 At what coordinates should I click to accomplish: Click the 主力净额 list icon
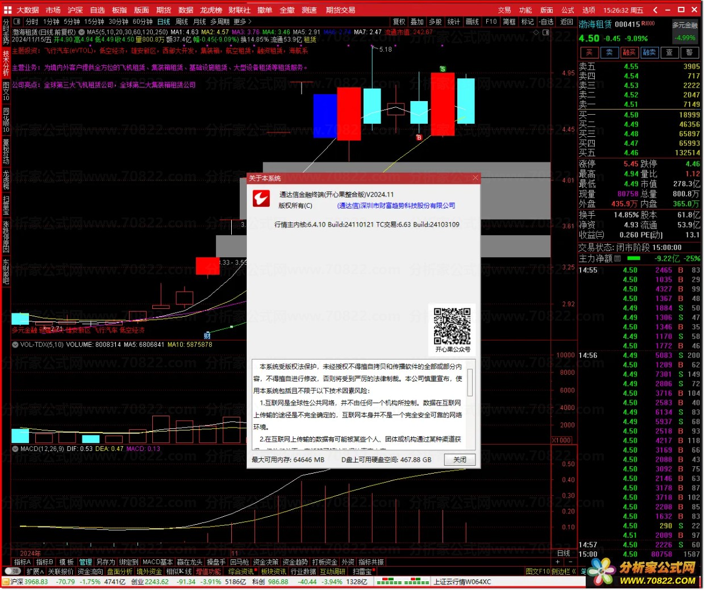click(618, 258)
